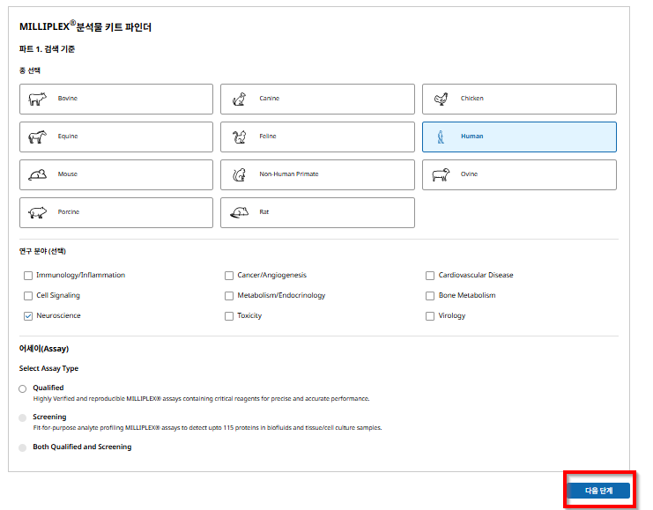Click the Screening assay description text

[x=207, y=428]
